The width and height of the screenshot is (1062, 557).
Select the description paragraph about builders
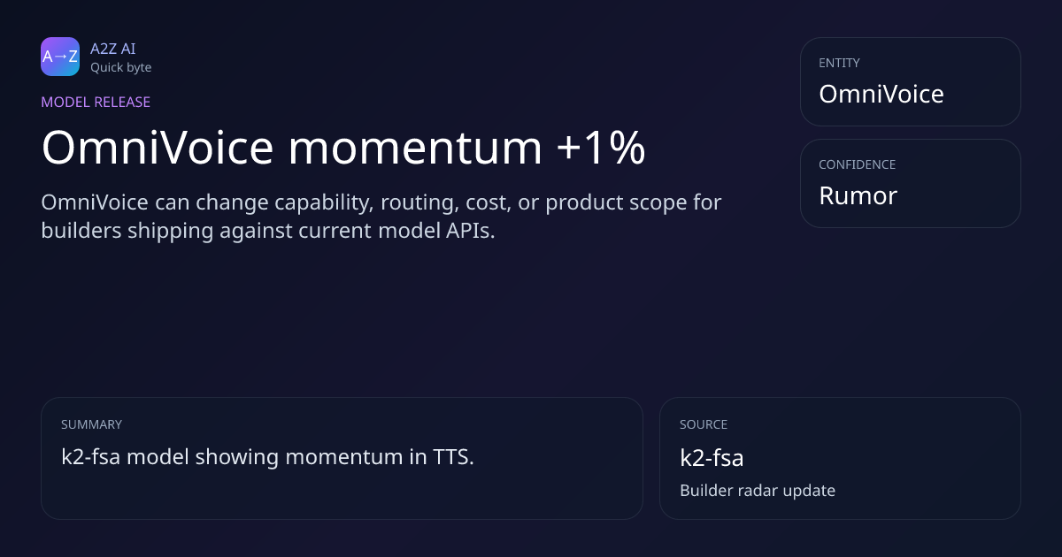coord(381,217)
